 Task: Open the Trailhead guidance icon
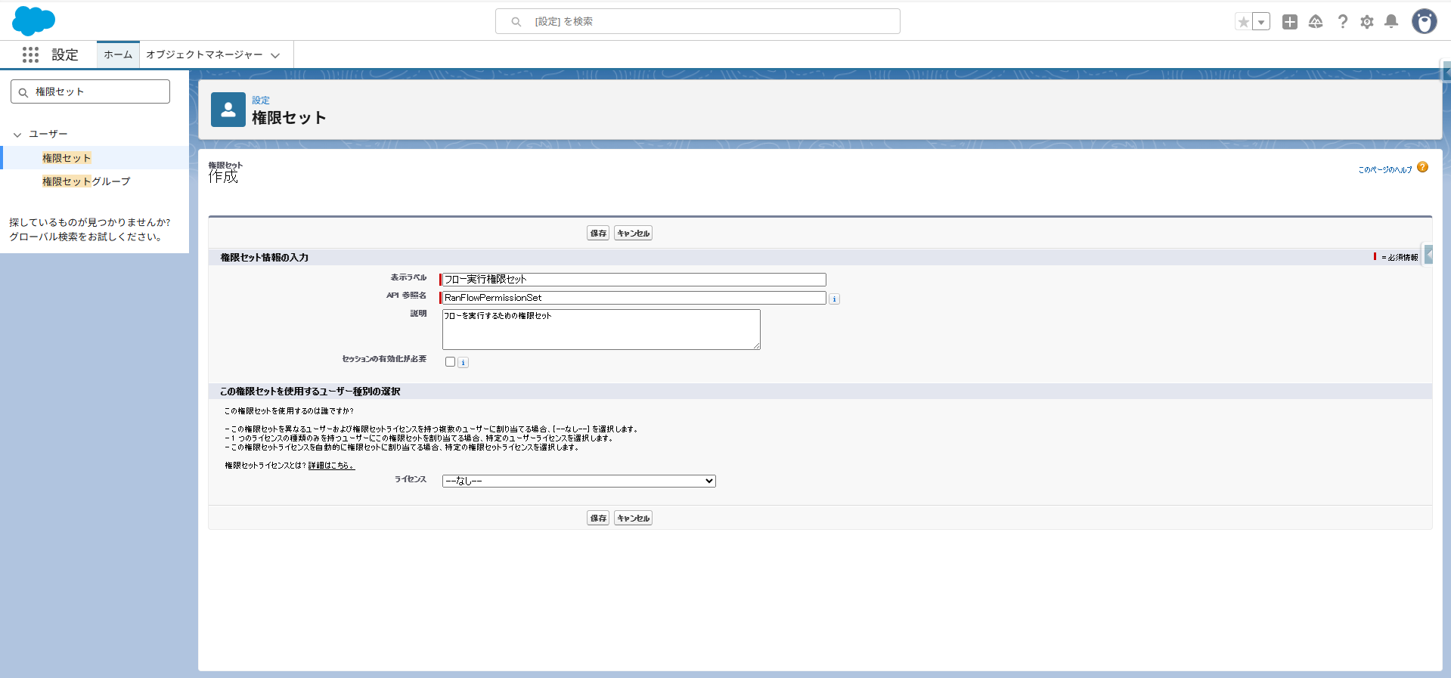click(1316, 22)
